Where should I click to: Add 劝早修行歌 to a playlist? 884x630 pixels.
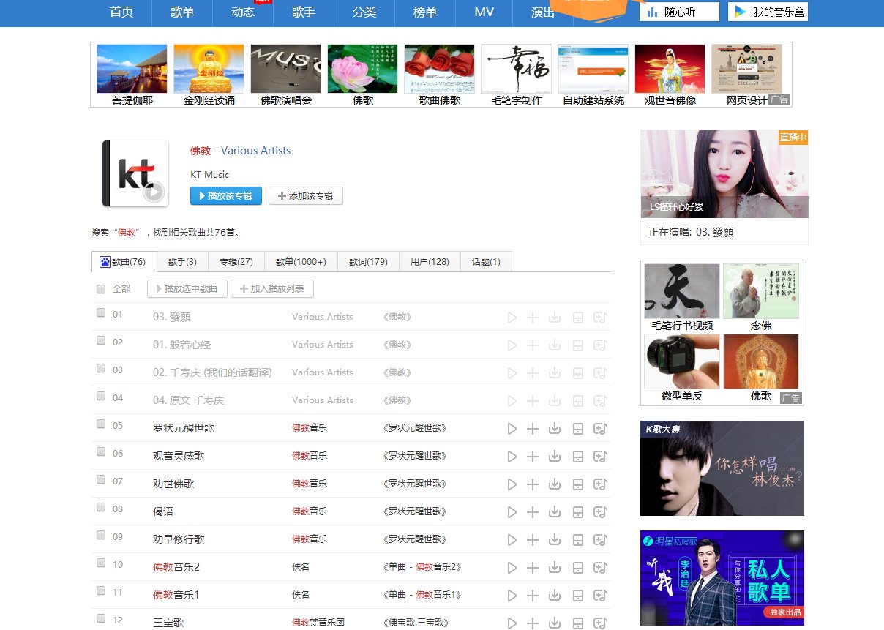600,540
